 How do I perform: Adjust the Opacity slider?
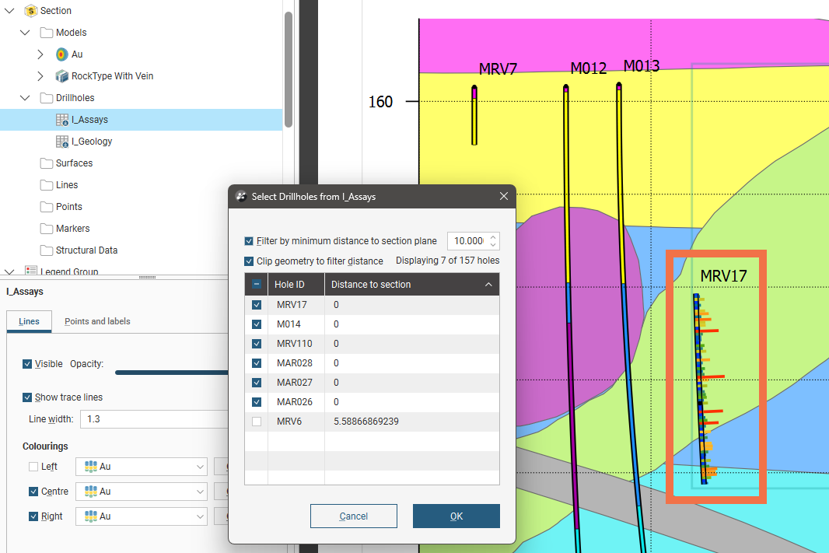(x=171, y=372)
